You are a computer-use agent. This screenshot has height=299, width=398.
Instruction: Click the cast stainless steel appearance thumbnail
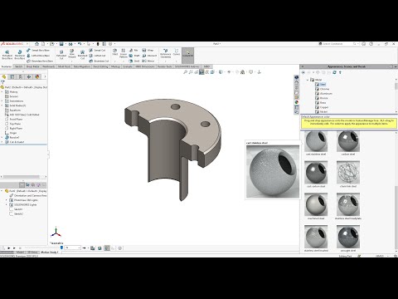(x=316, y=141)
